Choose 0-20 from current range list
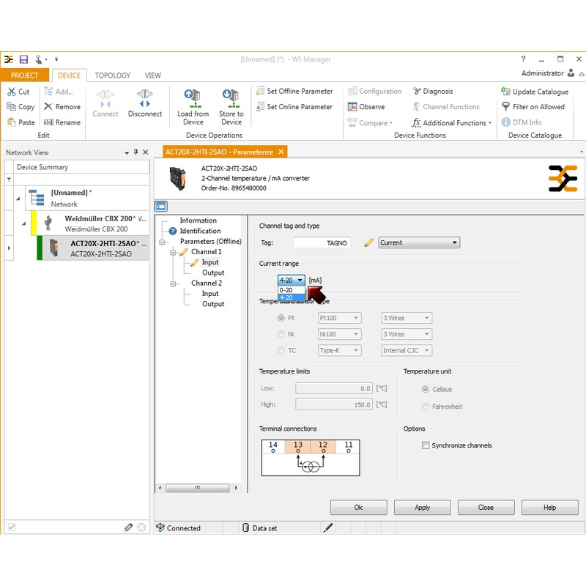This screenshot has width=586, height=586. (x=292, y=290)
